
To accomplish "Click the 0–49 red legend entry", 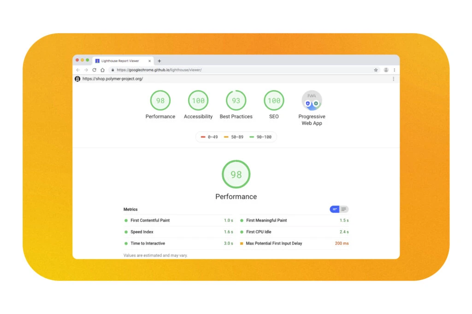I will point(209,137).
